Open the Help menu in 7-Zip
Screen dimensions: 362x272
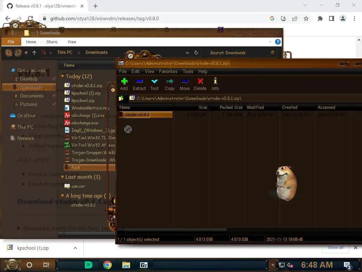point(203,71)
